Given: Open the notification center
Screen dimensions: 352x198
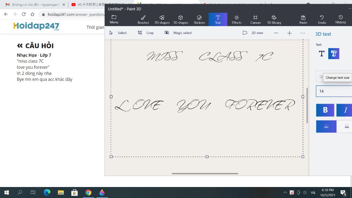Looking at the screenshot, I should 343,192.
